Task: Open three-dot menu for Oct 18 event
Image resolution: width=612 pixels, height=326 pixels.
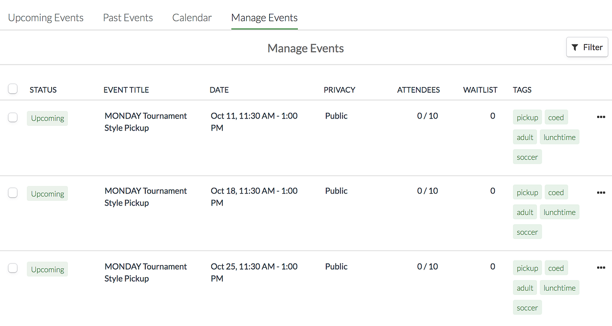Action: [x=601, y=193]
